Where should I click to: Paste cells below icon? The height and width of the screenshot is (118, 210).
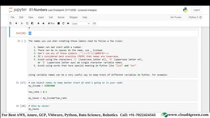pos(32,23)
